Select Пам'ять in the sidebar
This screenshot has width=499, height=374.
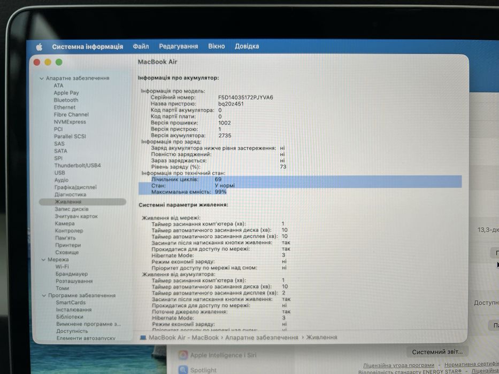[66, 238]
